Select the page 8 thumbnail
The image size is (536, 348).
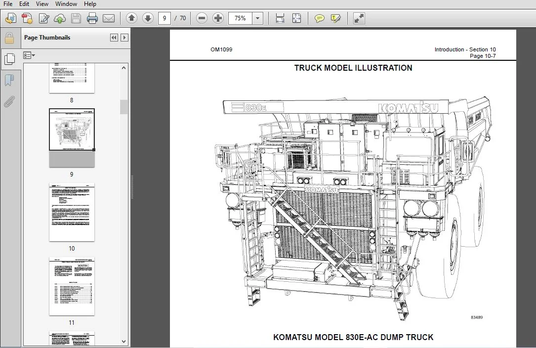point(72,78)
